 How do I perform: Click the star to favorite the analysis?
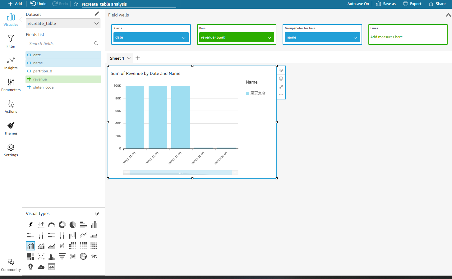pos(76,4)
